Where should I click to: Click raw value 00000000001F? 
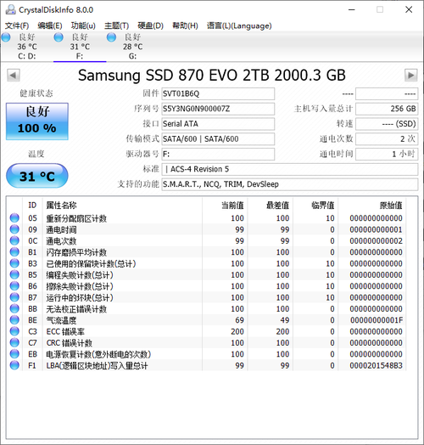click(x=377, y=320)
